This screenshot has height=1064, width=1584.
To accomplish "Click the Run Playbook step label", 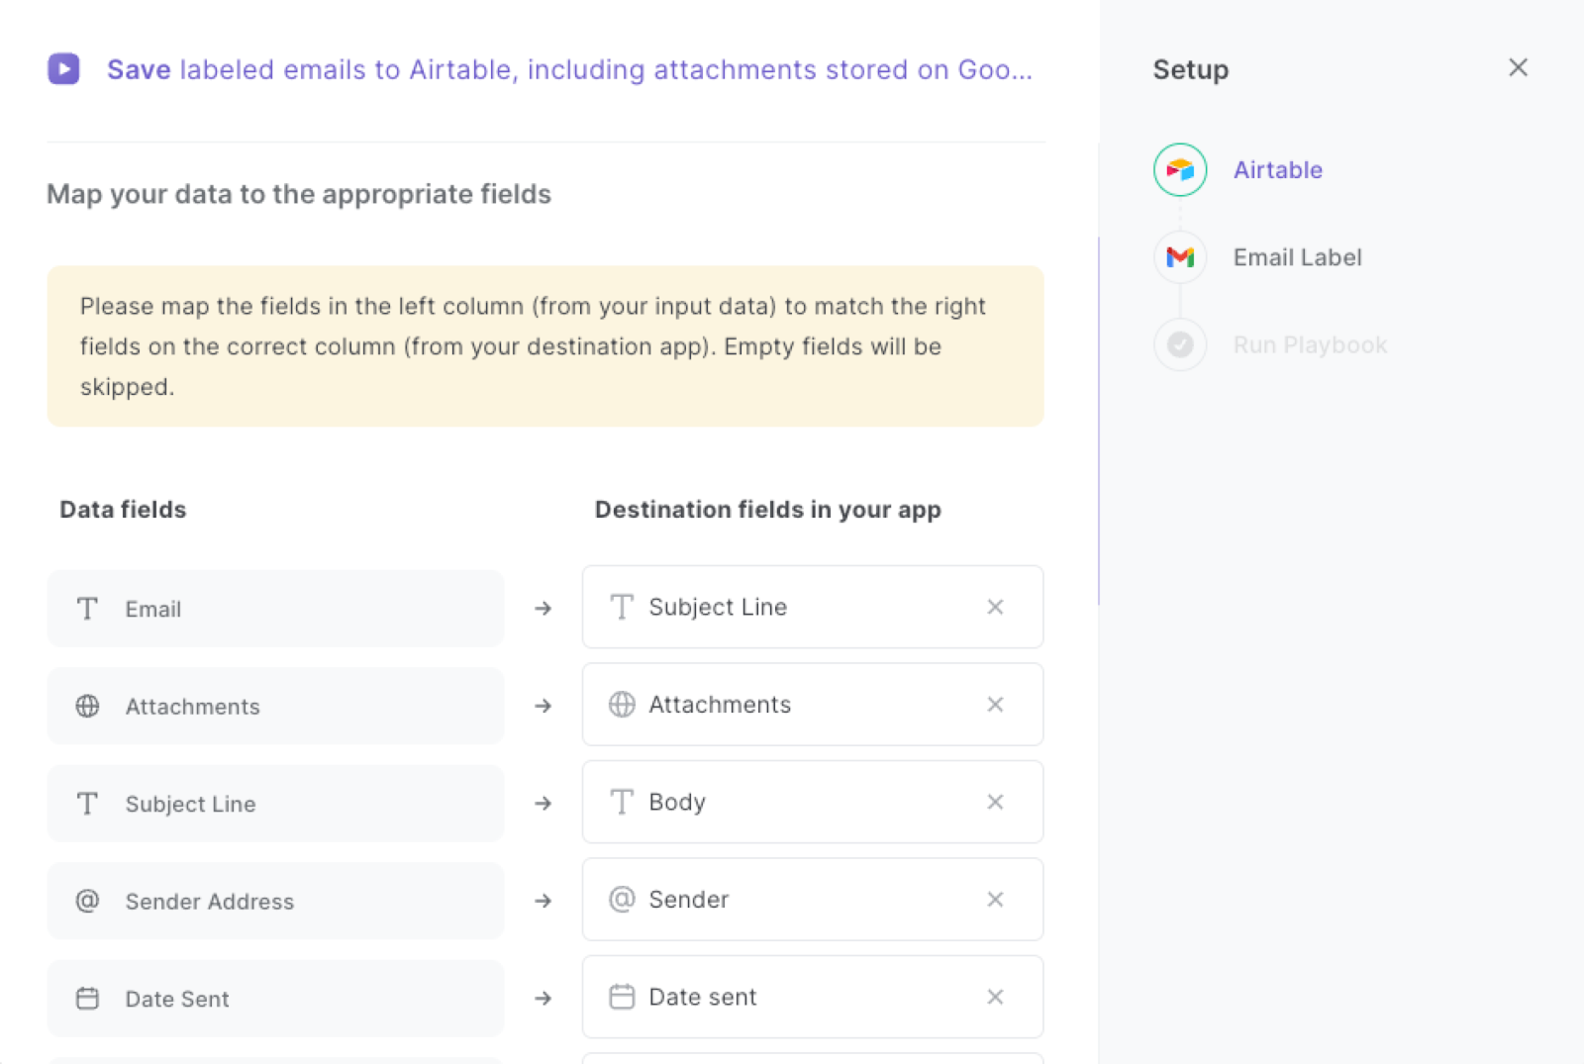I will 1309,344.
